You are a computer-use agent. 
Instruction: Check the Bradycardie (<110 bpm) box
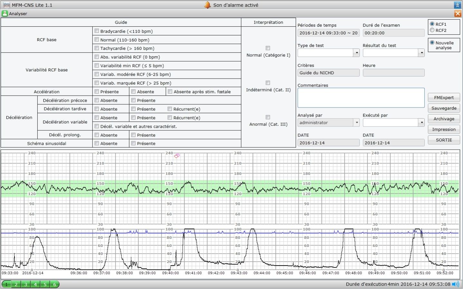pyautogui.click(x=97, y=31)
